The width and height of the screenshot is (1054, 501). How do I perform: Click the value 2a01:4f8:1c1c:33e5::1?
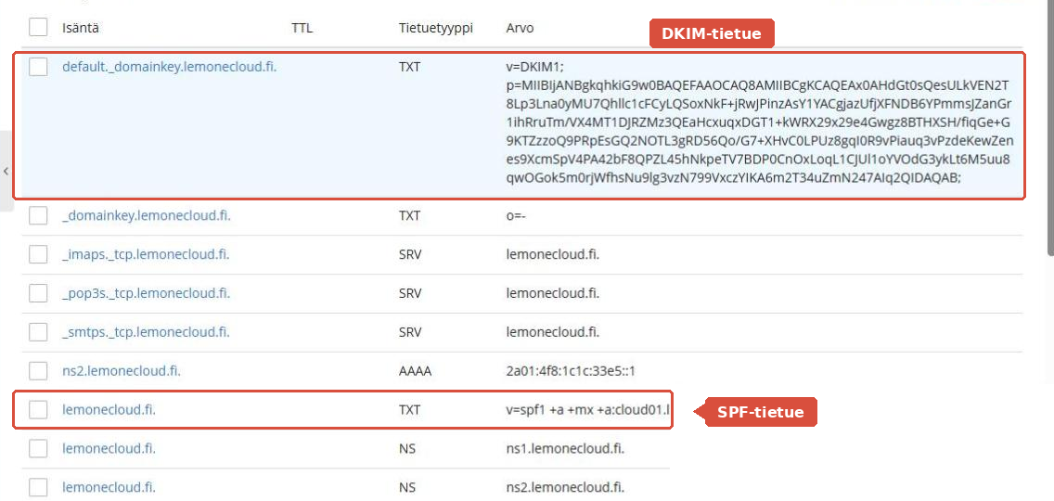pos(571,371)
